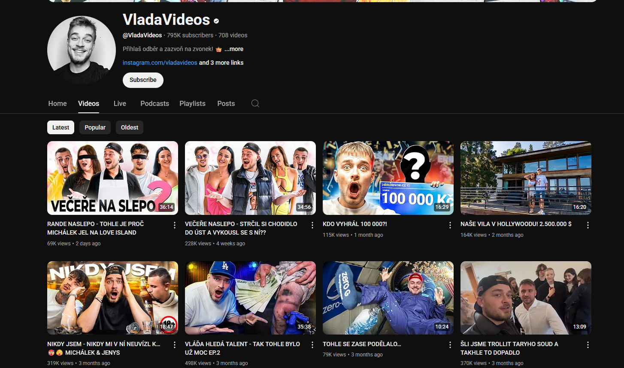This screenshot has height=368, width=624.
Task: Play the 35:38 talent show thumbnail
Action: coord(250,298)
